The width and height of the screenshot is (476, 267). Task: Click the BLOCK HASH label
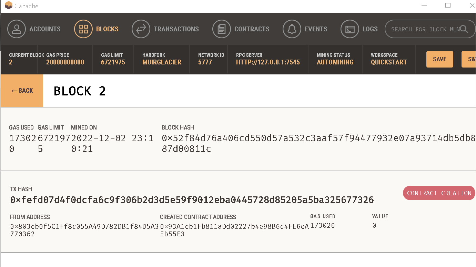click(x=178, y=127)
